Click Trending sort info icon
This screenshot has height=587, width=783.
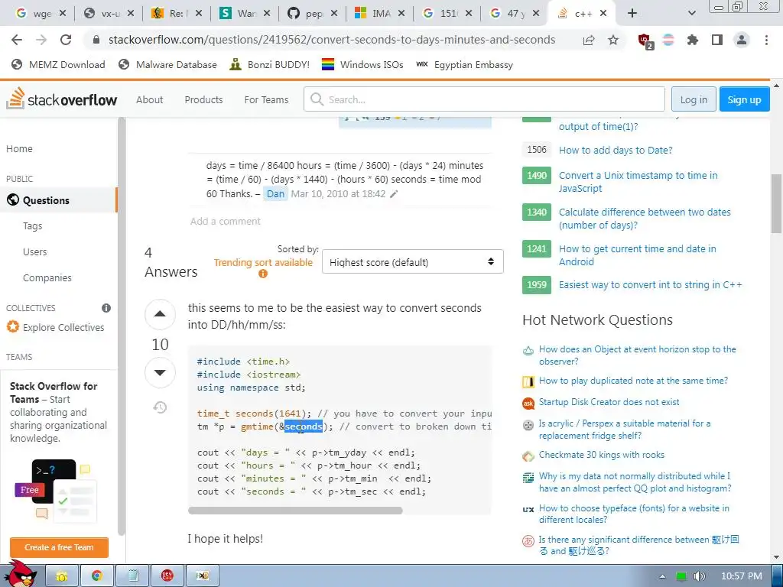(263, 274)
